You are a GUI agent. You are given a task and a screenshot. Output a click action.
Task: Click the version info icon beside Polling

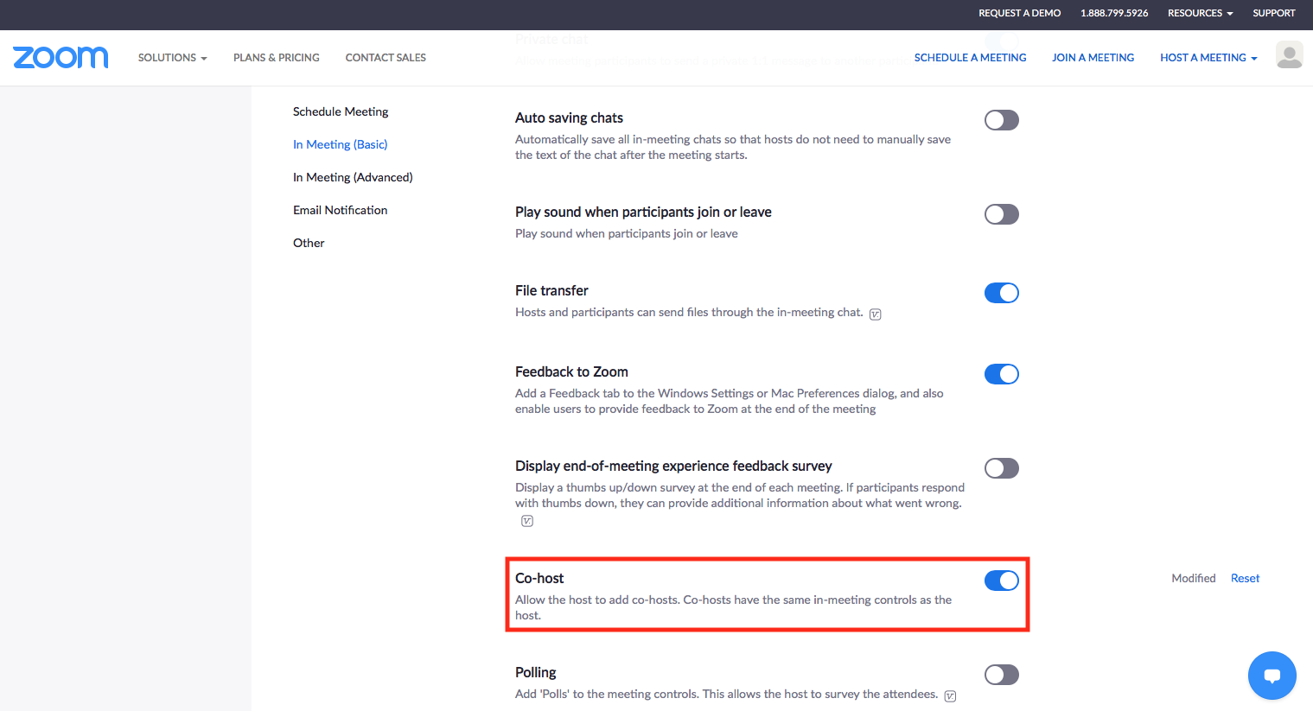950,696
